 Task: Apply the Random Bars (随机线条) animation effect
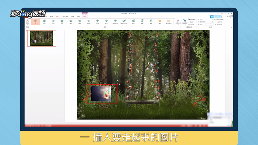click(x=115, y=22)
